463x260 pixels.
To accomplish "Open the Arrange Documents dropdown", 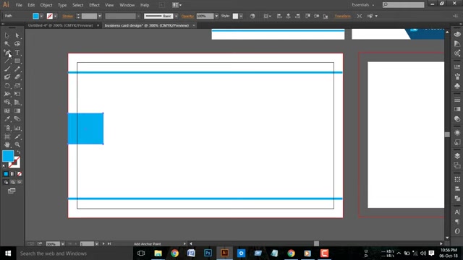I will 177,5.
